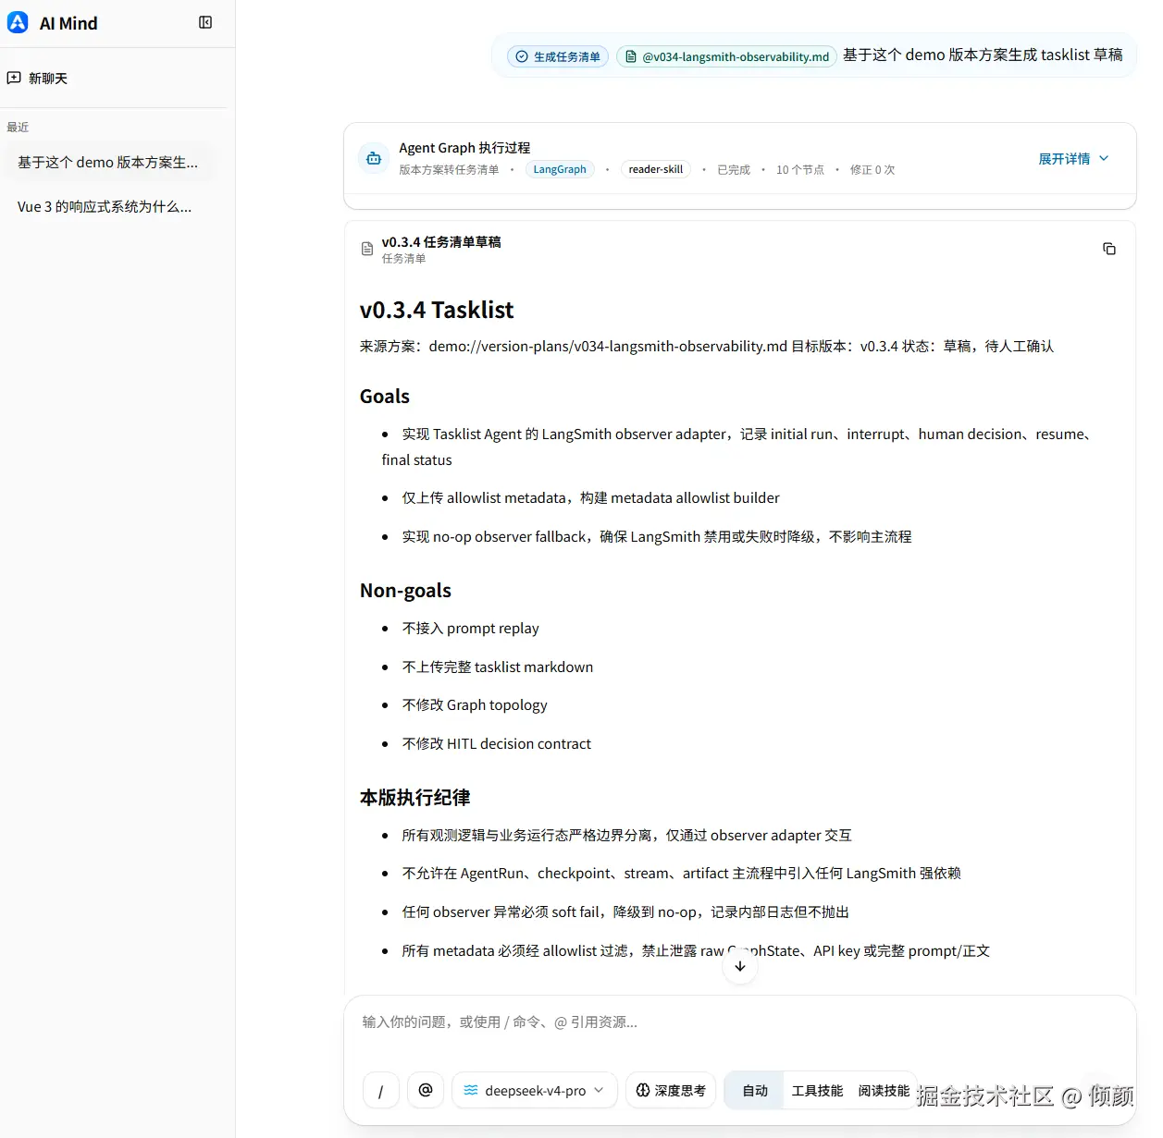The height and width of the screenshot is (1138, 1163).
Task: Click the LangGraph tag
Action: (x=560, y=169)
